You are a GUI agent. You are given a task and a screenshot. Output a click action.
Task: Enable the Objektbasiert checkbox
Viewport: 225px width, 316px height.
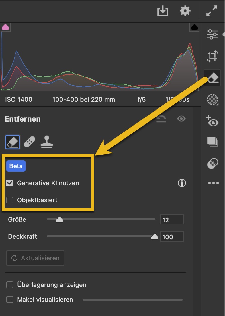pos(10,200)
